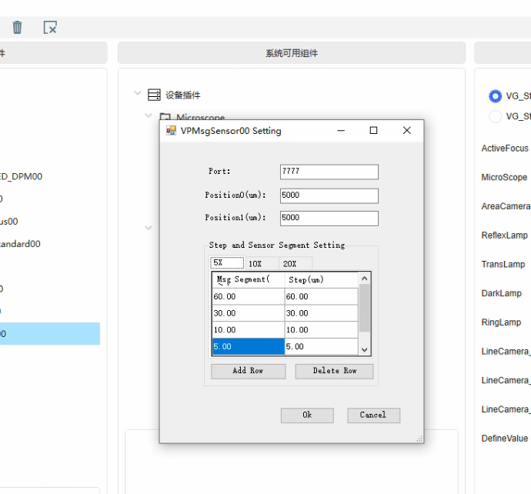The height and width of the screenshot is (494, 531).
Task: Select the second unselected VG_St radio button
Action: (x=495, y=116)
